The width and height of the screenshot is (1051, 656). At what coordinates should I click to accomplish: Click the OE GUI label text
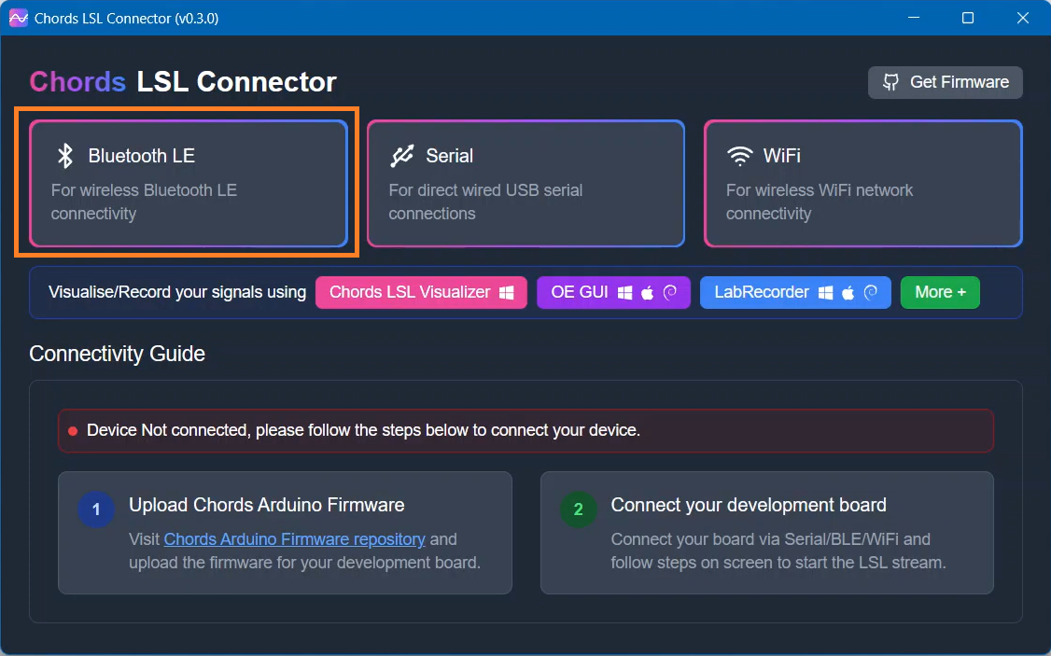click(579, 292)
